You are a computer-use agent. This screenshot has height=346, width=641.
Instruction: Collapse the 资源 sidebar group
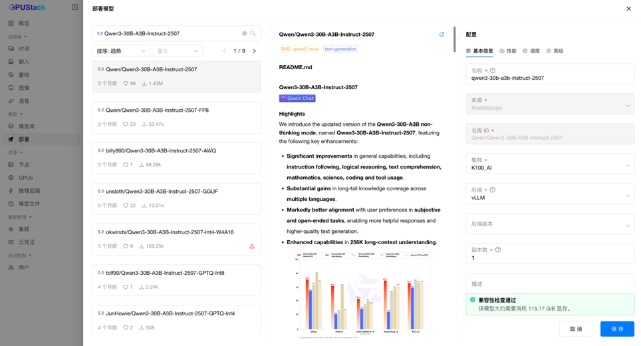coord(15,152)
